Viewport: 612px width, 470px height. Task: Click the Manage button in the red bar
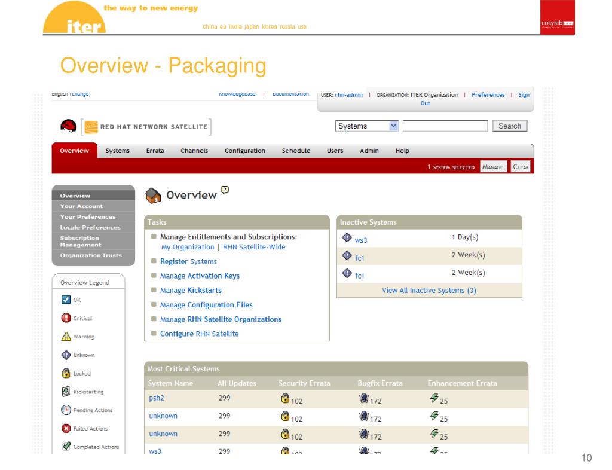(492, 167)
